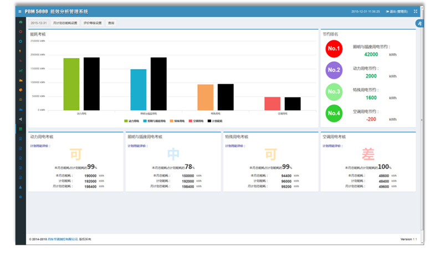The image size is (440, 253).
Task: Open the floating round button at right edge
Action: [419, 23]
